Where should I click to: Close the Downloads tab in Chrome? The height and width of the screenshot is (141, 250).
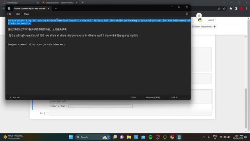[37, 3]
